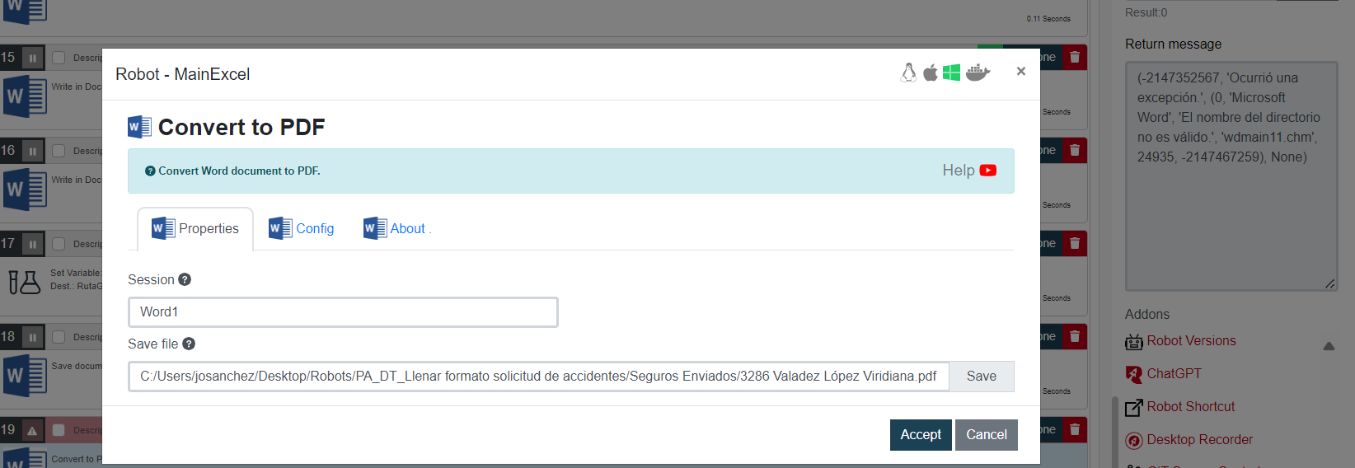Click the Apple platform icon
This screenshot has width=1355, height=468.
930,73
